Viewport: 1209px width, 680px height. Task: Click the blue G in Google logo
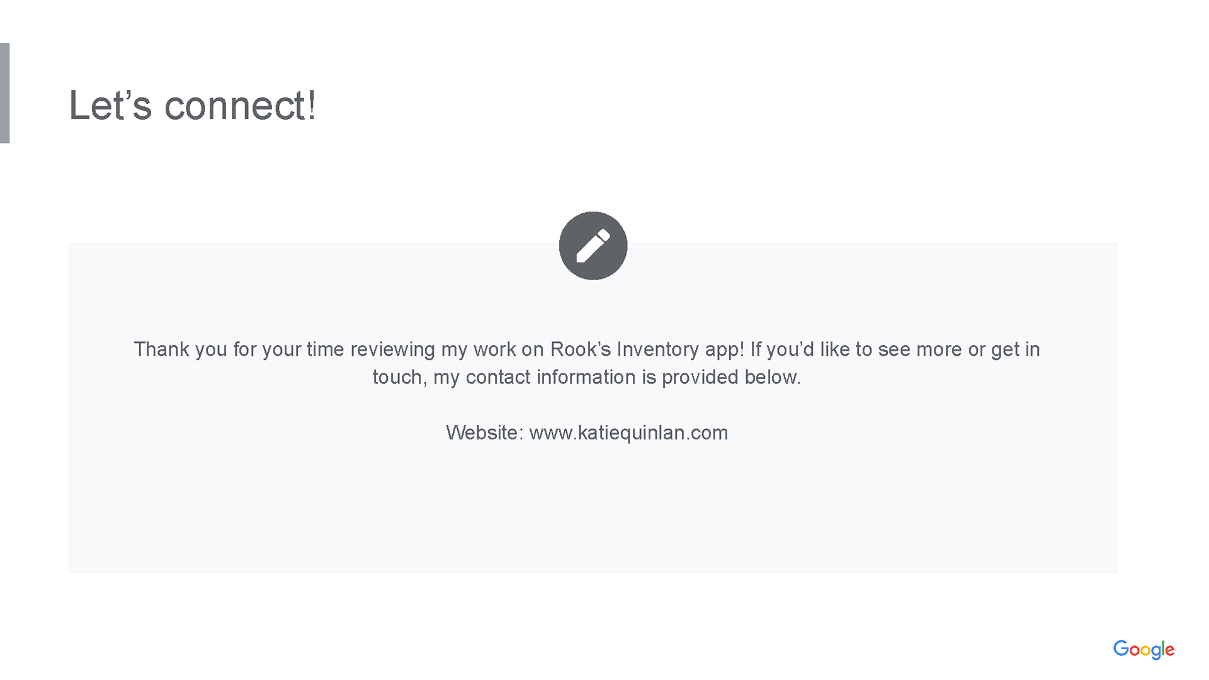click(1121, 649)
